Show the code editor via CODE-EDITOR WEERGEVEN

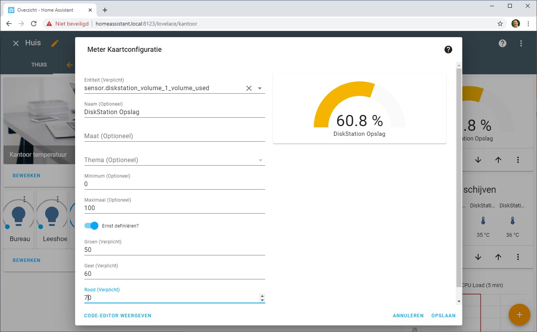coord(118,316)
